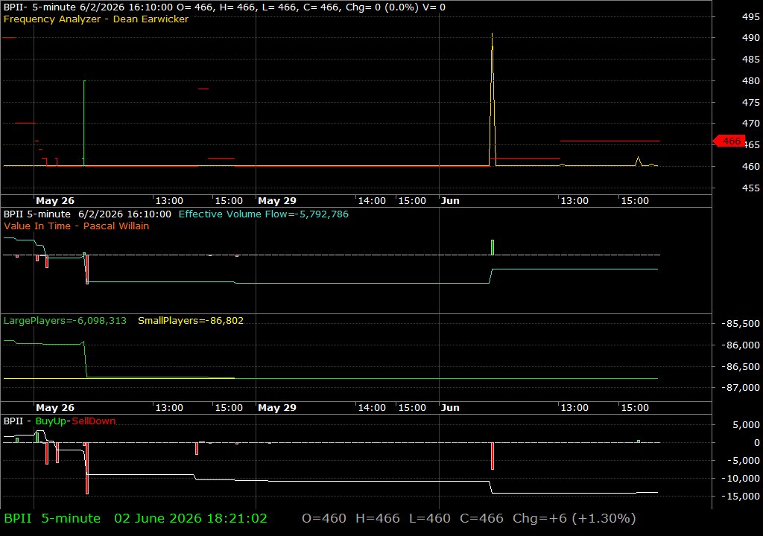Click '5,000' on BuyUp-SellDown axis
Viewport: 763px width, 536px height.
coord(746,424)
